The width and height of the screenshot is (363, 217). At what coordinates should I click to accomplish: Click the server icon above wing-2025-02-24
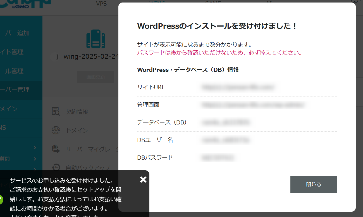[95, 39]
